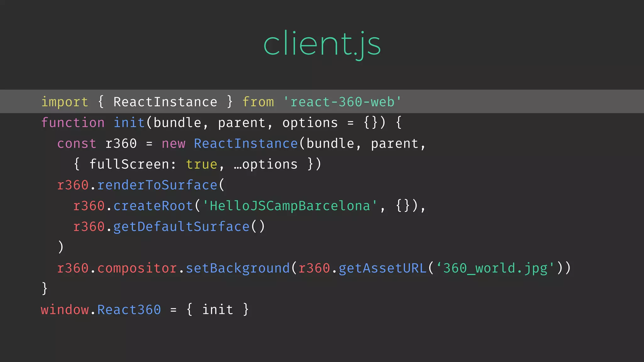Click the '…options' spread expression
The width and height of the screenshot is (644, 362).
pos(266,165)
